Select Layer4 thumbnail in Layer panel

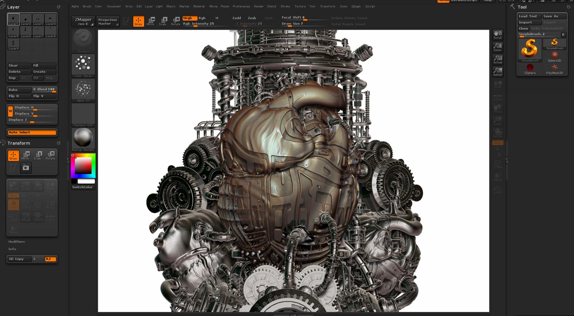[51, 19]
